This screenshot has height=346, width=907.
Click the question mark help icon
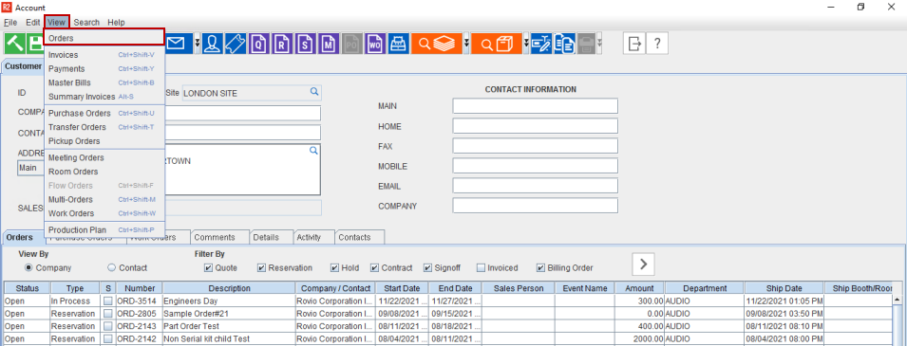point(657,44)
